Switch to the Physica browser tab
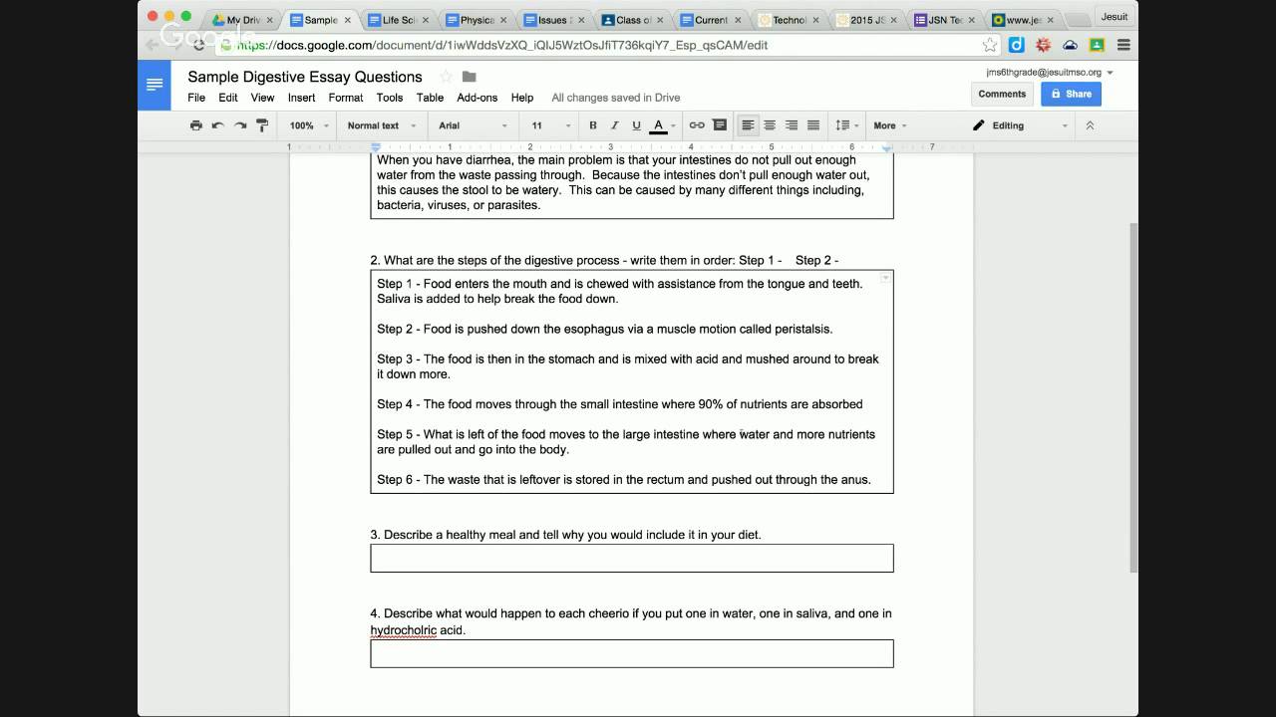Screen dimensions: 1276x717 [477, 20]
